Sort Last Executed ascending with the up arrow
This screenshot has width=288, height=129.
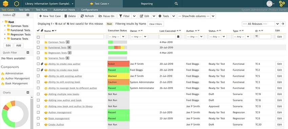(178, 31)
